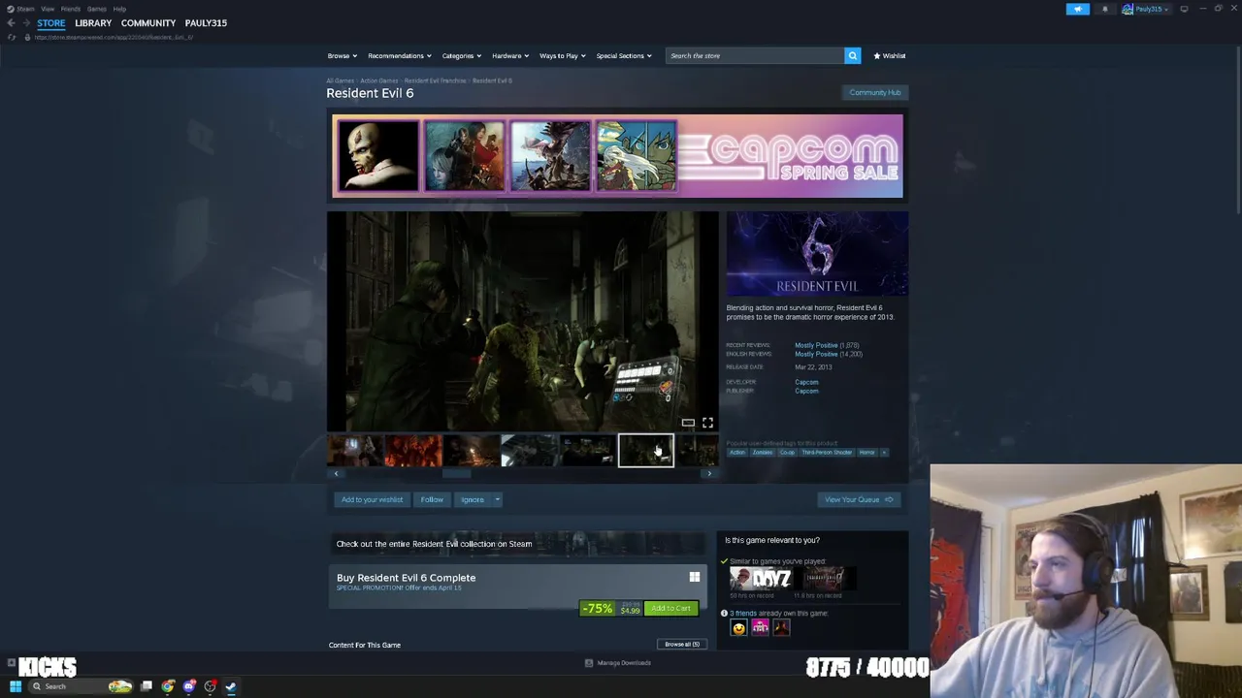The height and width of the screenshot is (698, 1242).
Task: Open Task View on the taskbar
Action: [x=147, y=686]
